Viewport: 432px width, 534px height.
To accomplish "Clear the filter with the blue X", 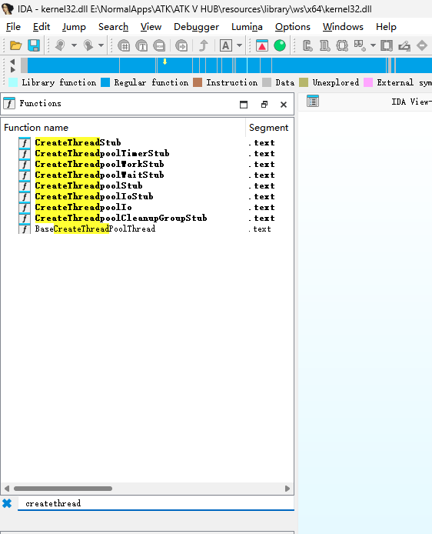I will click(7, 503).
